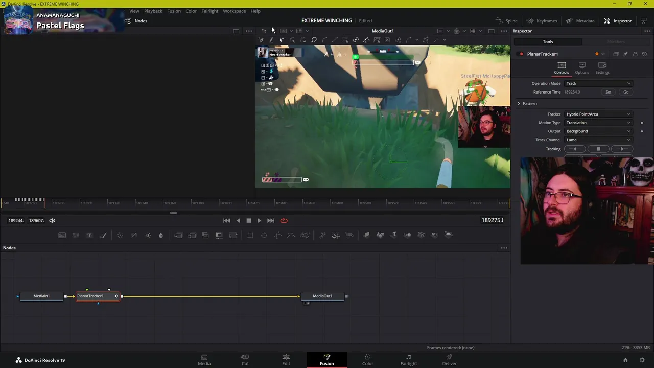Open project settings gear icon
Image resolution: width=654 pixels, height=368 pixels.
pos(642,360)
